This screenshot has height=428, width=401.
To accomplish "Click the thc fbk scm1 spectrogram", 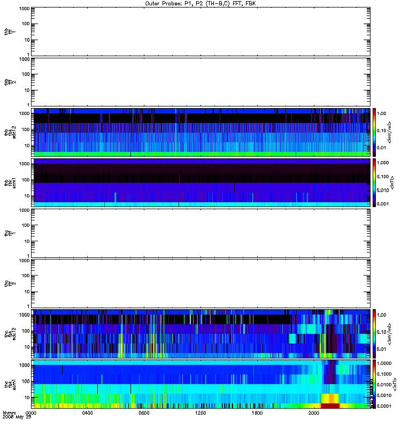I will [201, 384].
